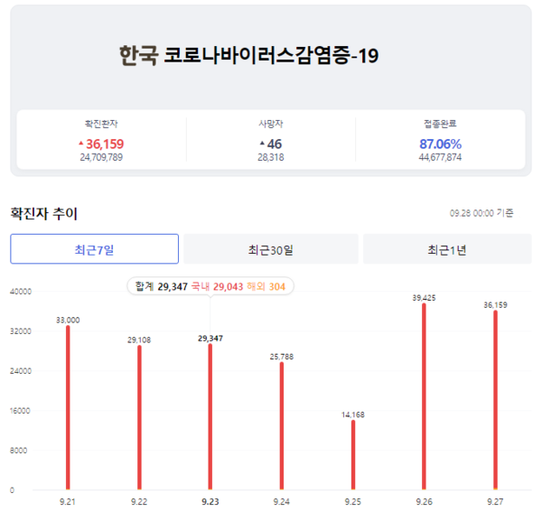Image resolution: width=542 pixels, height=512 pixels.
Task: Click the 9.24 bar labeled 25,788
Action: (282, 425)
